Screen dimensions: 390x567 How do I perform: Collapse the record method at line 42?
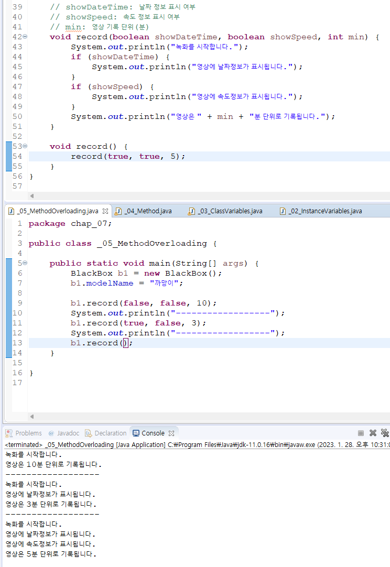25,37
